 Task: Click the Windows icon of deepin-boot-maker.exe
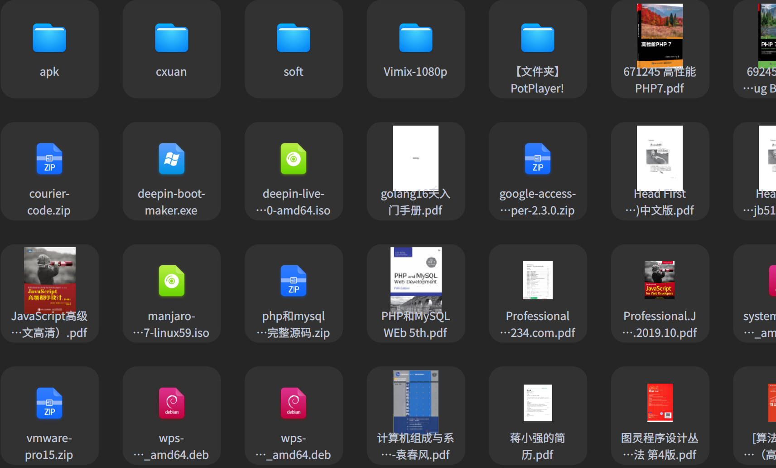click(x=172, y=159)
